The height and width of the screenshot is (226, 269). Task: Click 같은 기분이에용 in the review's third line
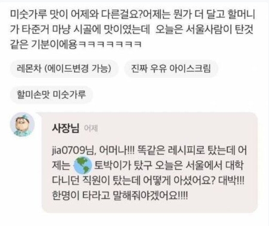(43, 44)
